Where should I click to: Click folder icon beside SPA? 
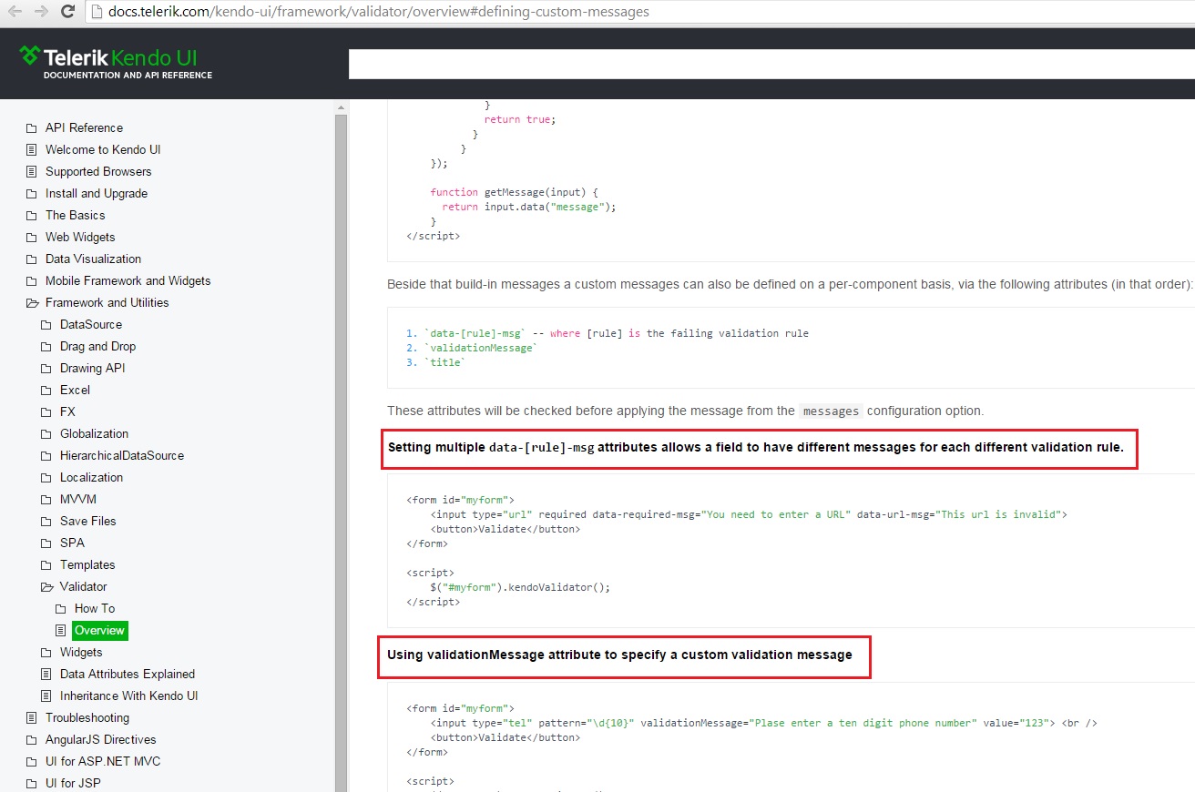point(46,543)
